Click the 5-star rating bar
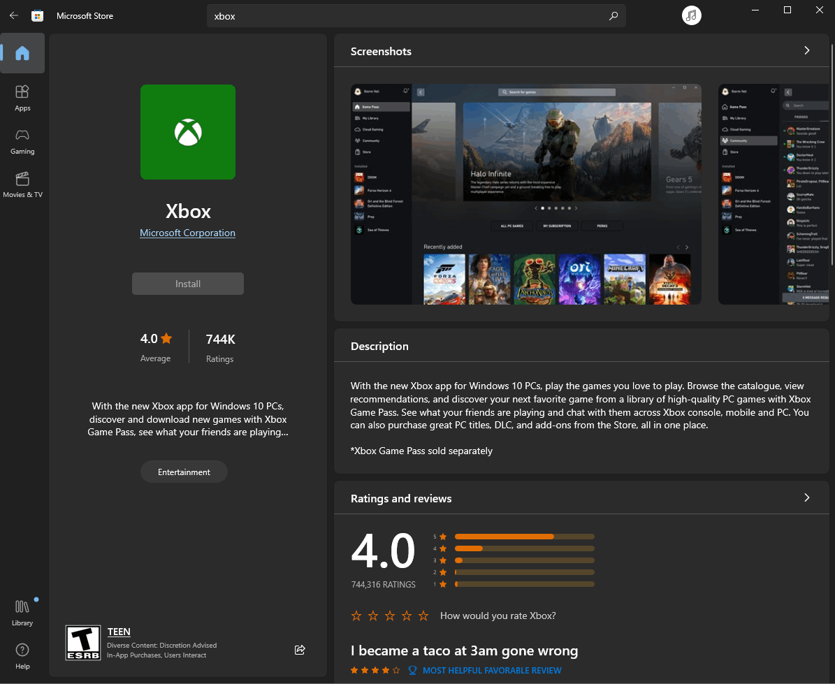The height and width of the screenshot is (684, 835). click(525, 537)
